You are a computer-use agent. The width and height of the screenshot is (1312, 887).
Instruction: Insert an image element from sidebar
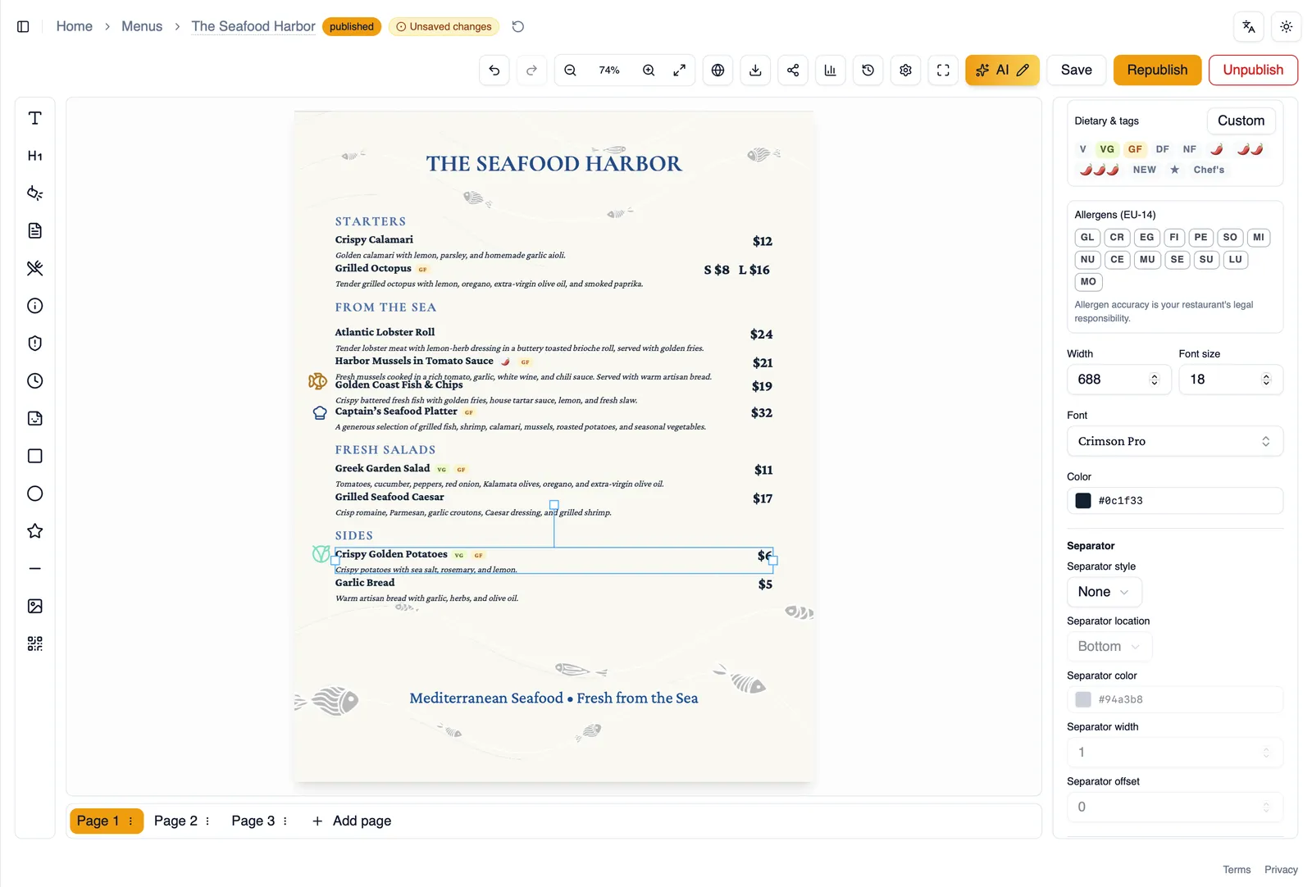point(34,606)
